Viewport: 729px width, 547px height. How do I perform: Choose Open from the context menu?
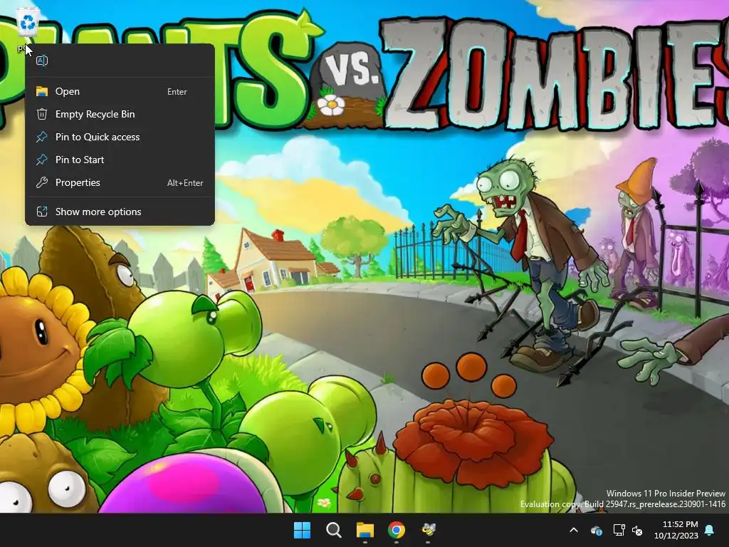(x=120, y=91)
